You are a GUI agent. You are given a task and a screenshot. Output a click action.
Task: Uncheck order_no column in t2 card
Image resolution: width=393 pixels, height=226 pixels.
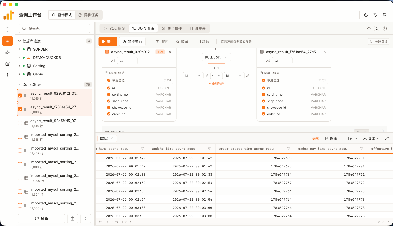pos(264,114)
